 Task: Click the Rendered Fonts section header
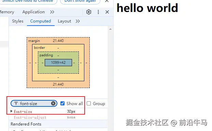point(58,124)
